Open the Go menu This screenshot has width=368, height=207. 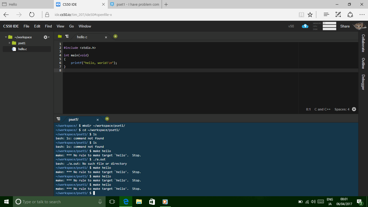click(71, 26)
